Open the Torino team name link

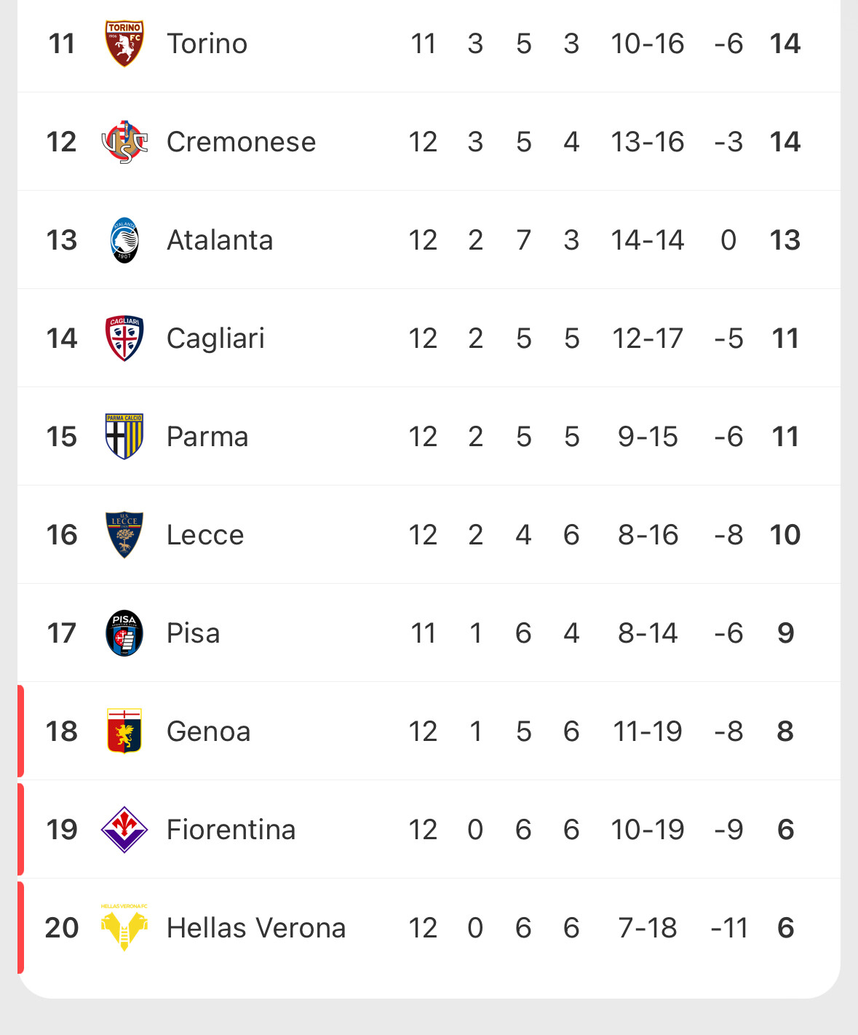coord(207,44)
